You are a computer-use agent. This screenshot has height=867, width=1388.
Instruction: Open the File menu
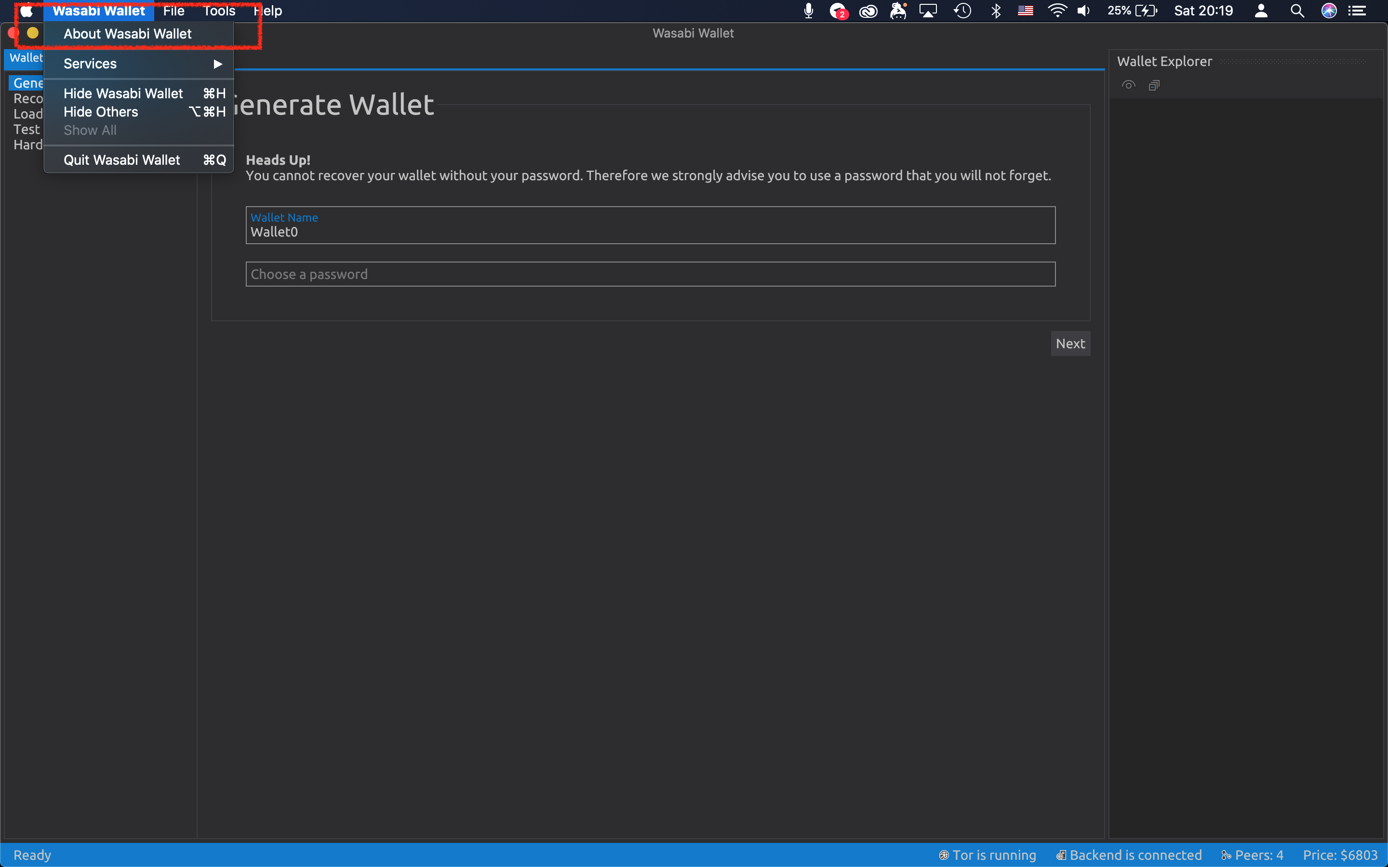click(x=173, y=11)
